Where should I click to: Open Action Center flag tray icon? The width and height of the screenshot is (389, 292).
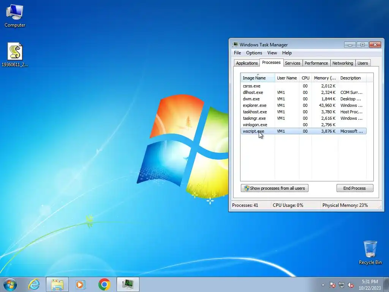coord(332,285)
